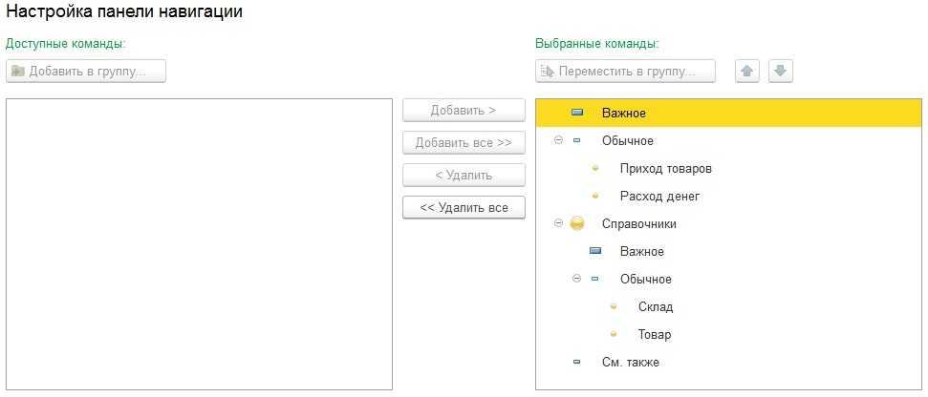
Task: Collapse the Справочники tree node
Action: [x=558, y=224]
